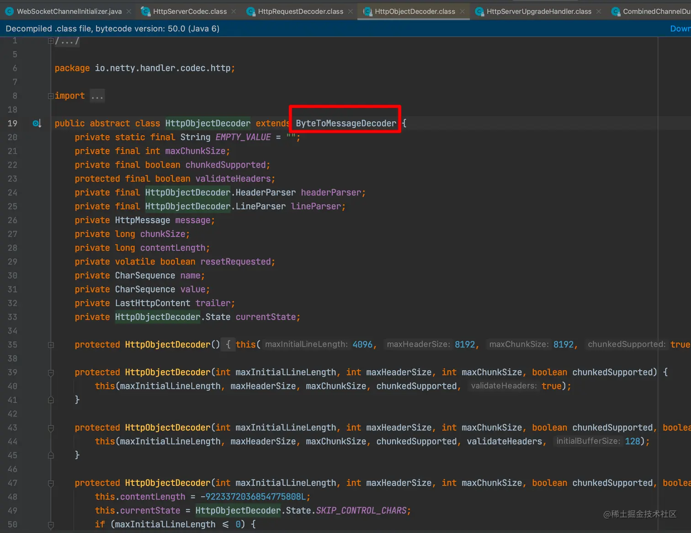The width and height of the screenshot is (691, 533).
Task: Close the WebSocketChannelInitializer.java tab
Action: [x=129, y=11]
